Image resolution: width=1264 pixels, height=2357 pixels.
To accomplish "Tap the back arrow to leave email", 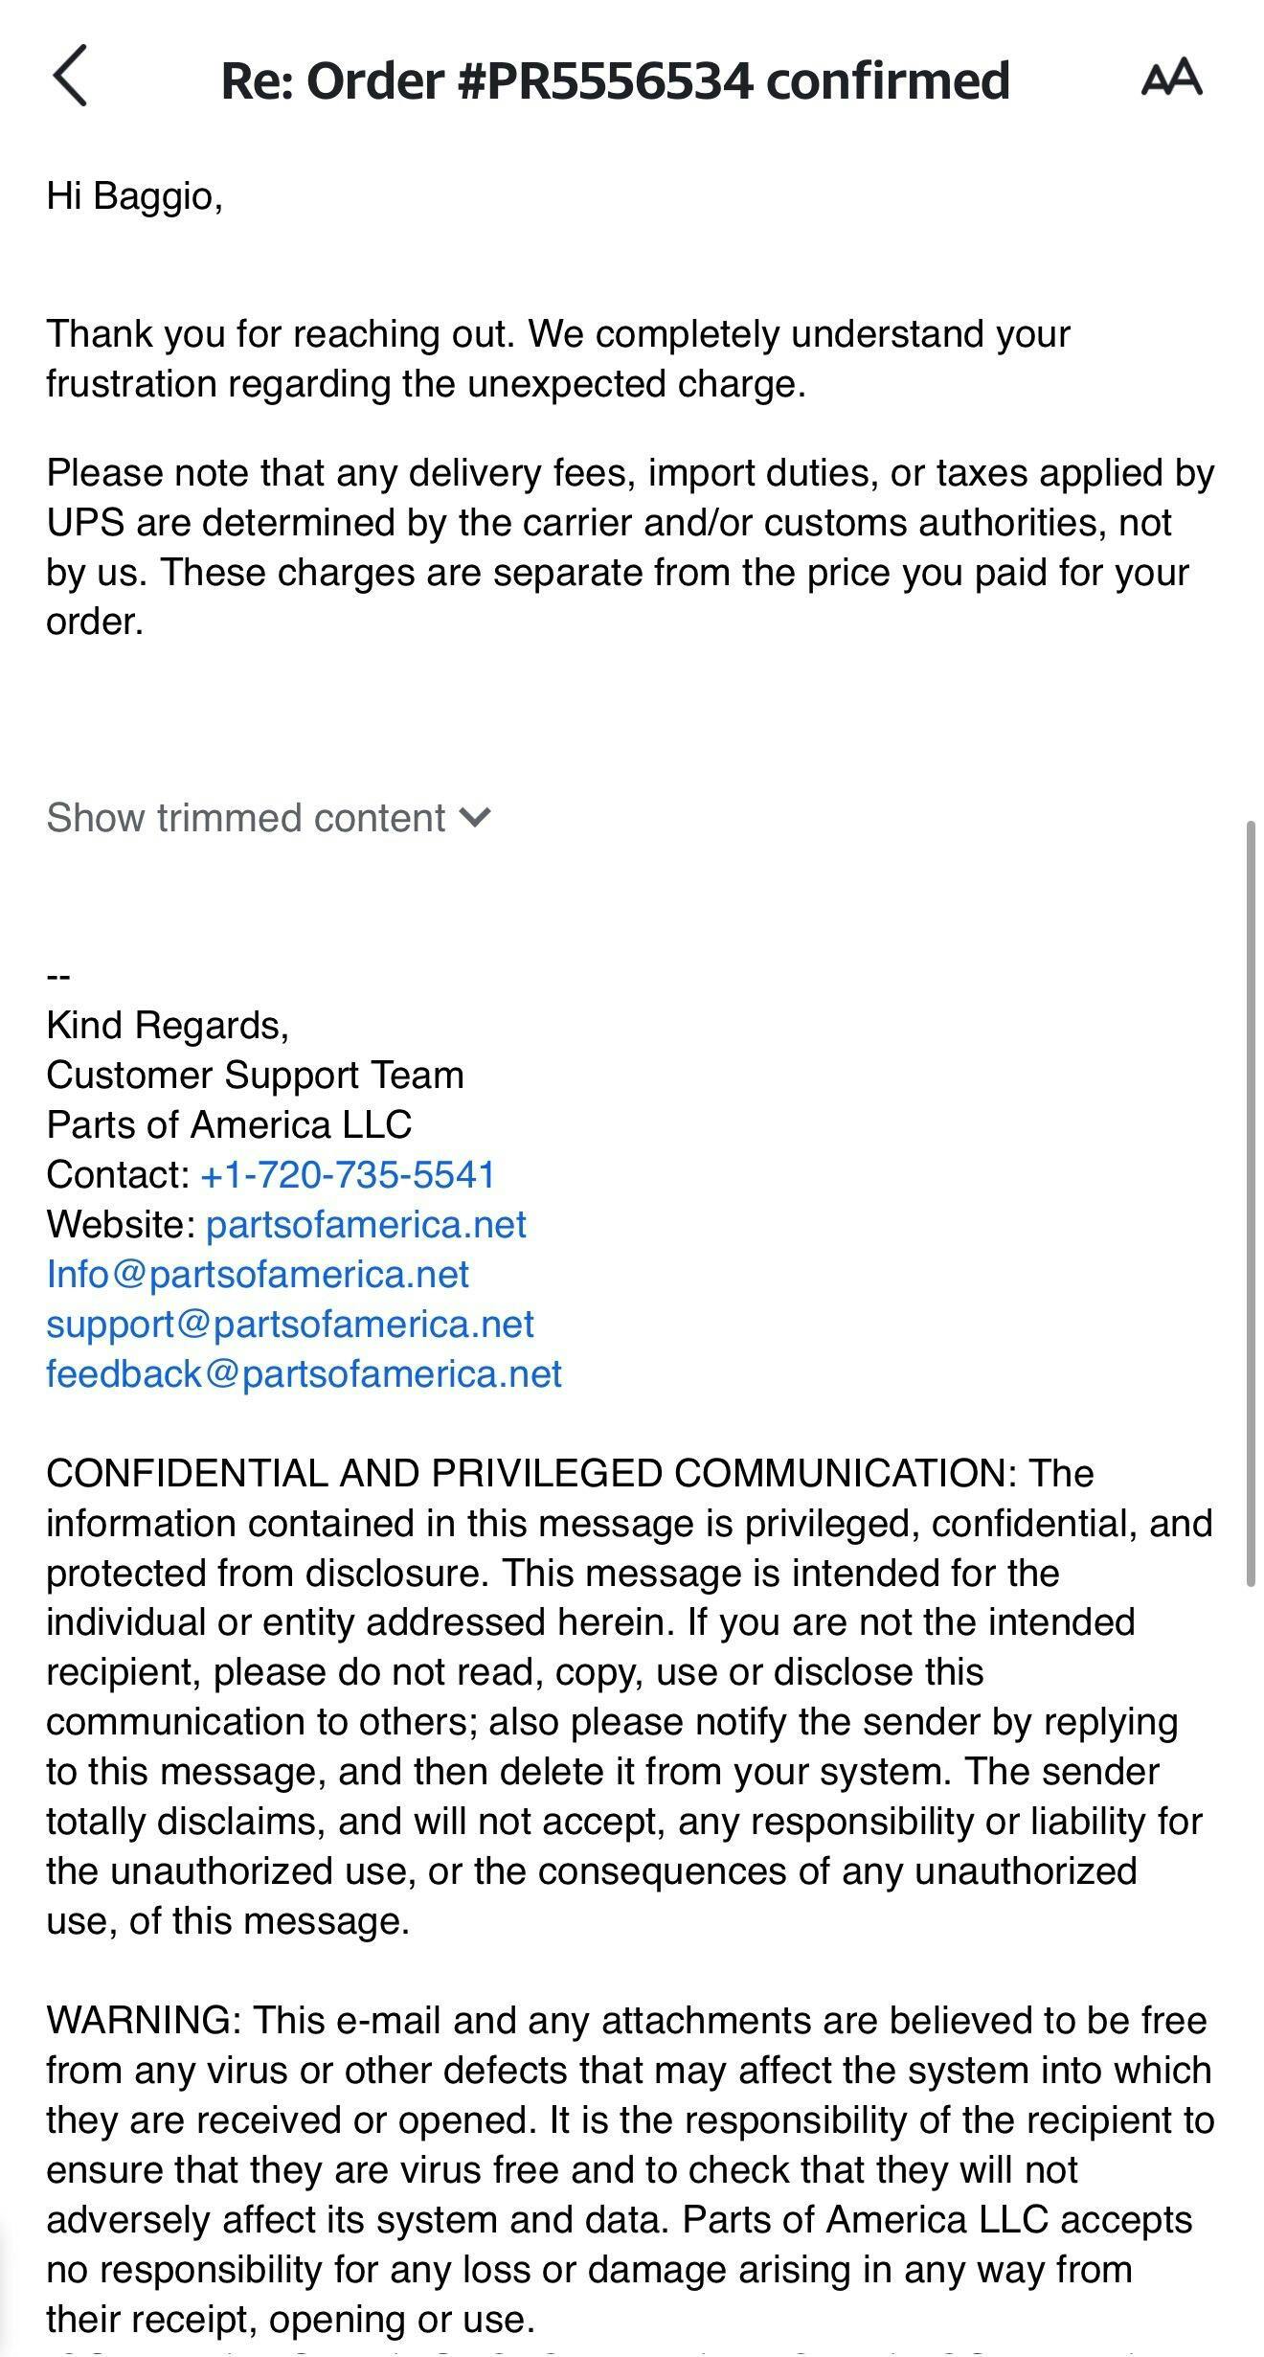I will (x=71, y=76).
